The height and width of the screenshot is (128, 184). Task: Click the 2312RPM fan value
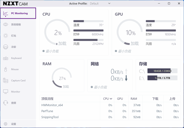point(98,44)
